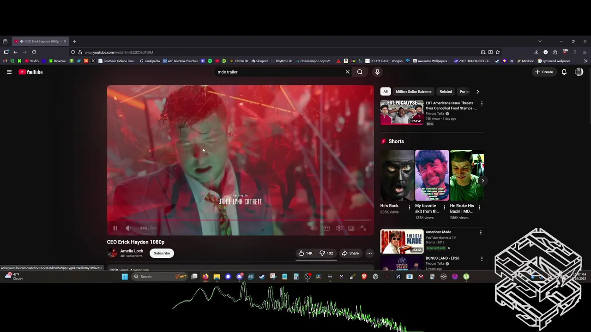Open Steam from the taskbar
This screenshot has height=332, width=591.
[262, 277]
